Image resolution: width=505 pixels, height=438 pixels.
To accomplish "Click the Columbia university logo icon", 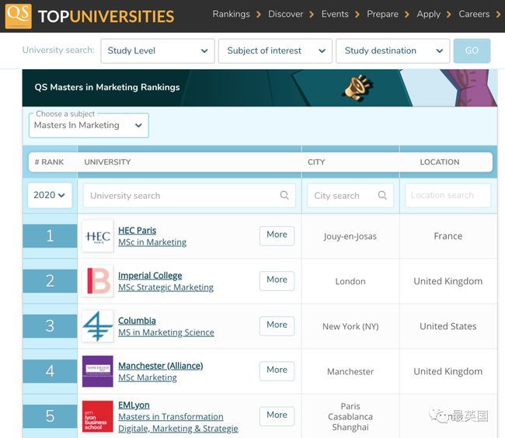I will click(x=97, y=326).
